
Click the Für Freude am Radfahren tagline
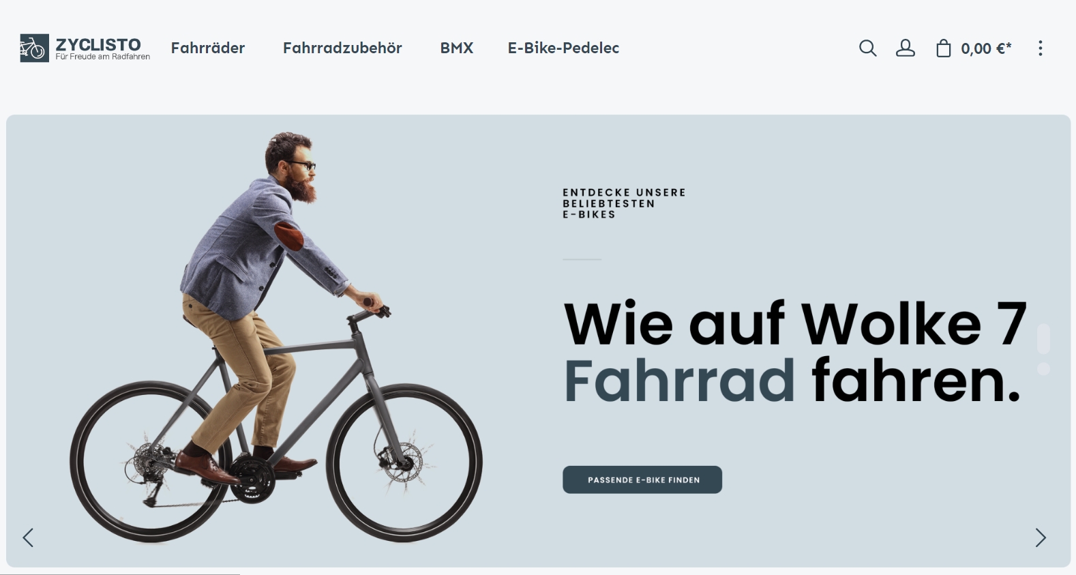coord(103,57)
